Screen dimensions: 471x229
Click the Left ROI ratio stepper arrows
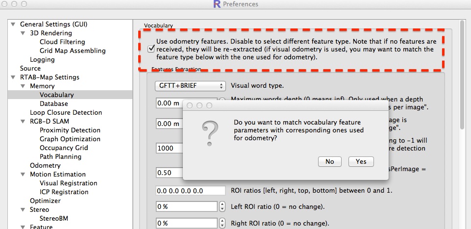223,207
